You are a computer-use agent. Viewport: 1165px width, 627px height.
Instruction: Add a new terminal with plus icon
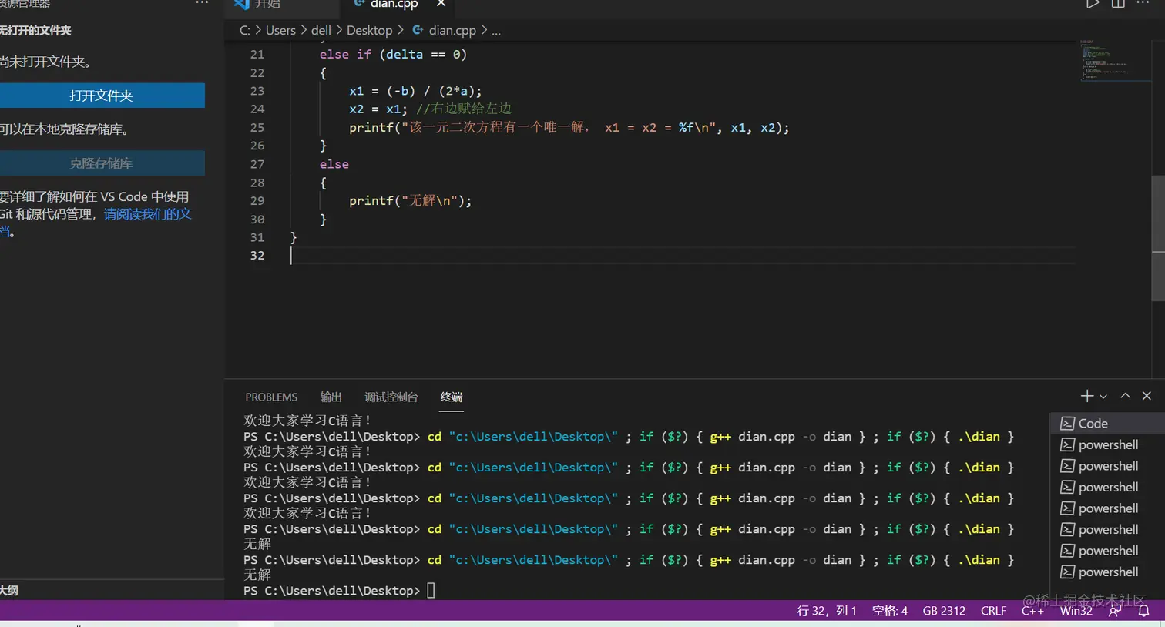1086,396
